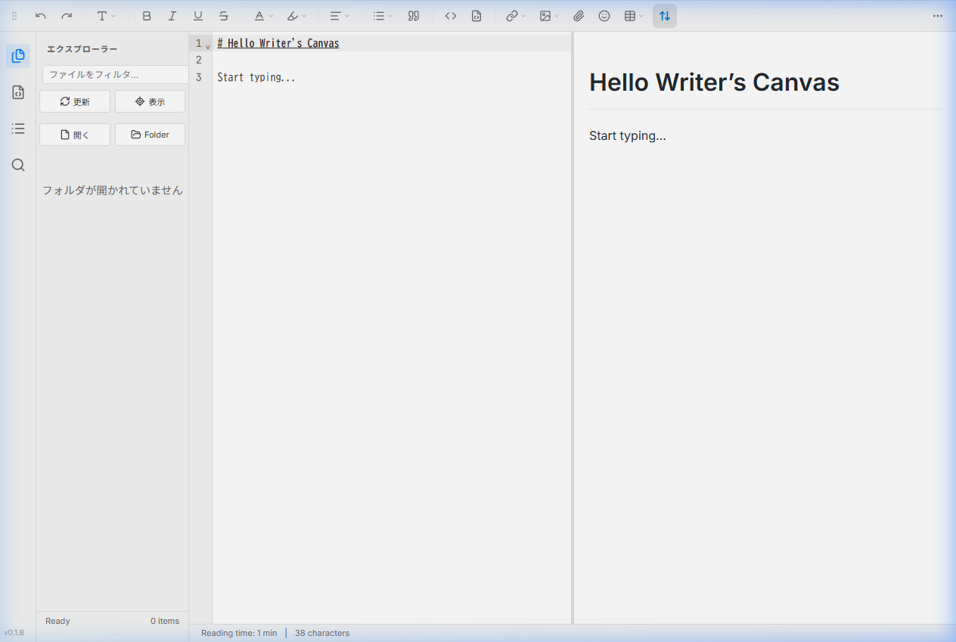Open the emoji picker
This screenshot has height=642, width=956.
click(604, 16)
